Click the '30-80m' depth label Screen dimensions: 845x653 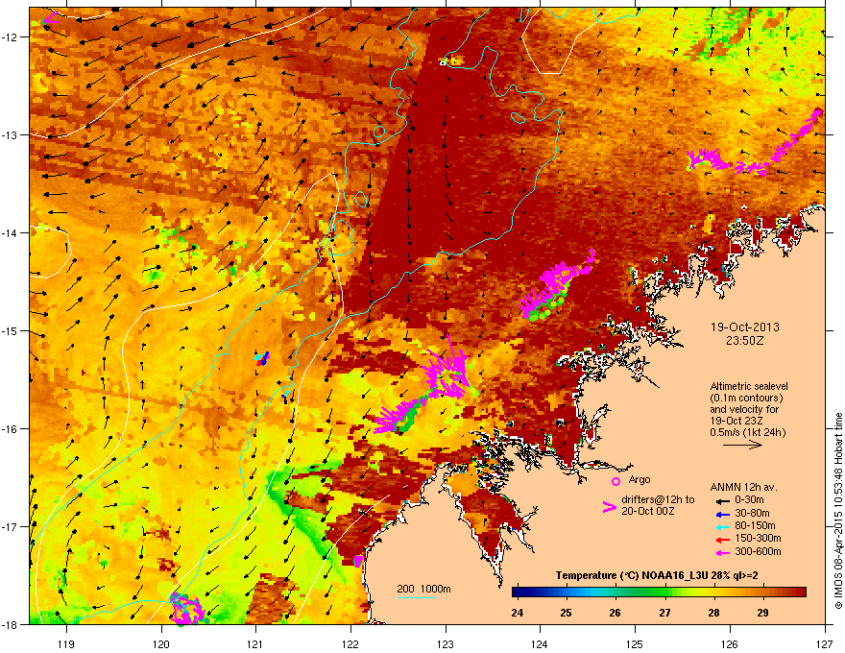coord(752,513)
